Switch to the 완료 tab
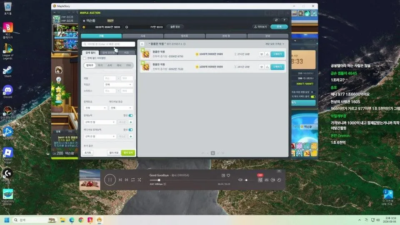Image resolution: width=400 pixels, height=225 pixels. pyautogui.click(x=267, y=36)
